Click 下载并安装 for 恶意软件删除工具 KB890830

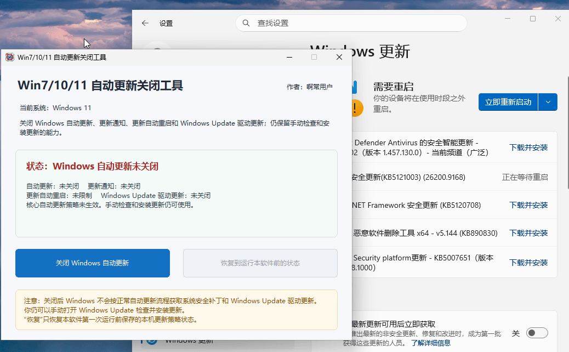click(x=528, y=233)
